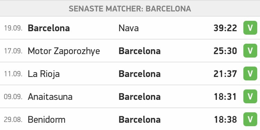This screenshot has width=260, height=130.
Task: Open the 39:22 score of Barcelona vs Nava
Action: click(x=225, y=28)
